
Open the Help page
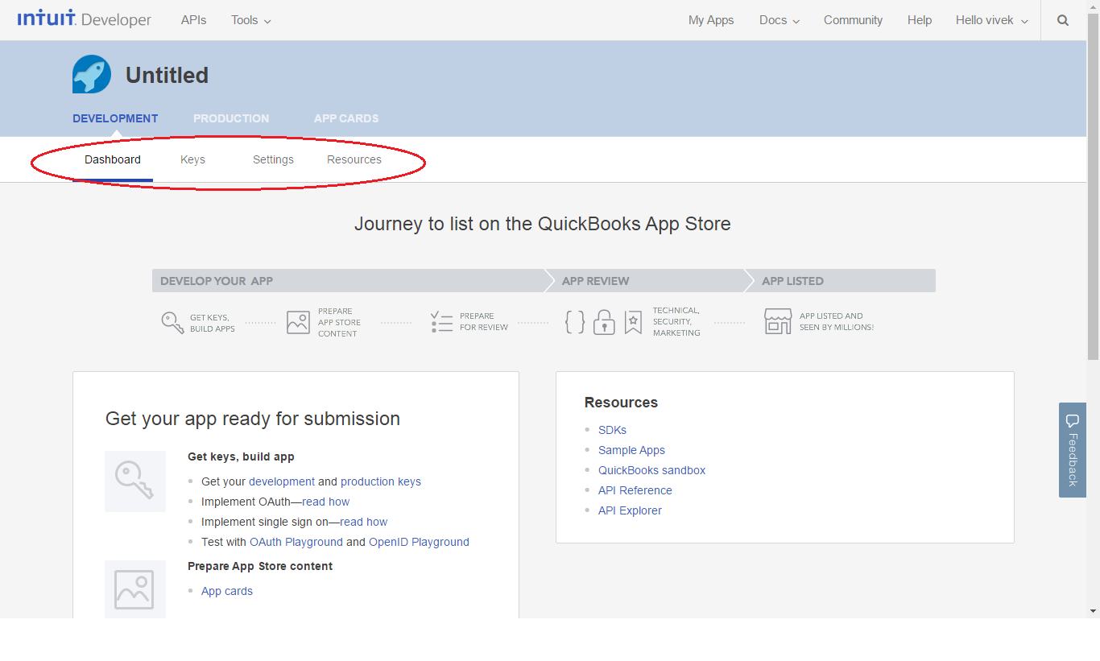[x=920, y=20]
